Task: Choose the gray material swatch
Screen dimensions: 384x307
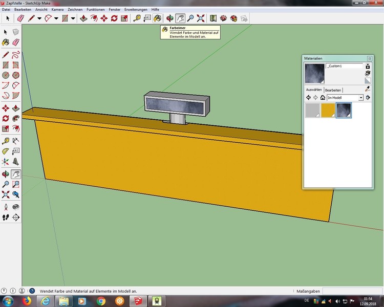Action: click(x=312, y=110)
